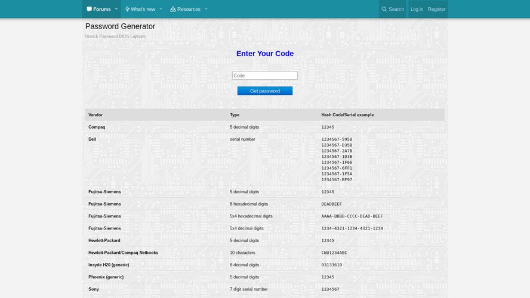530x298 pixels.
Task: Select example serial 1234567-1F66
Action: (337, 162)
